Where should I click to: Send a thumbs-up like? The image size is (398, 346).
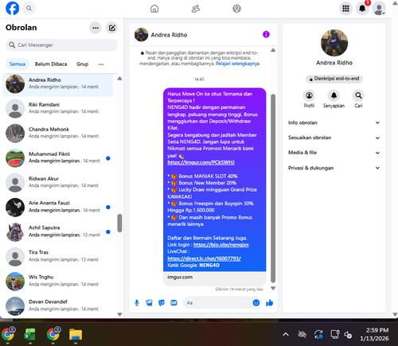click(270, 302)
